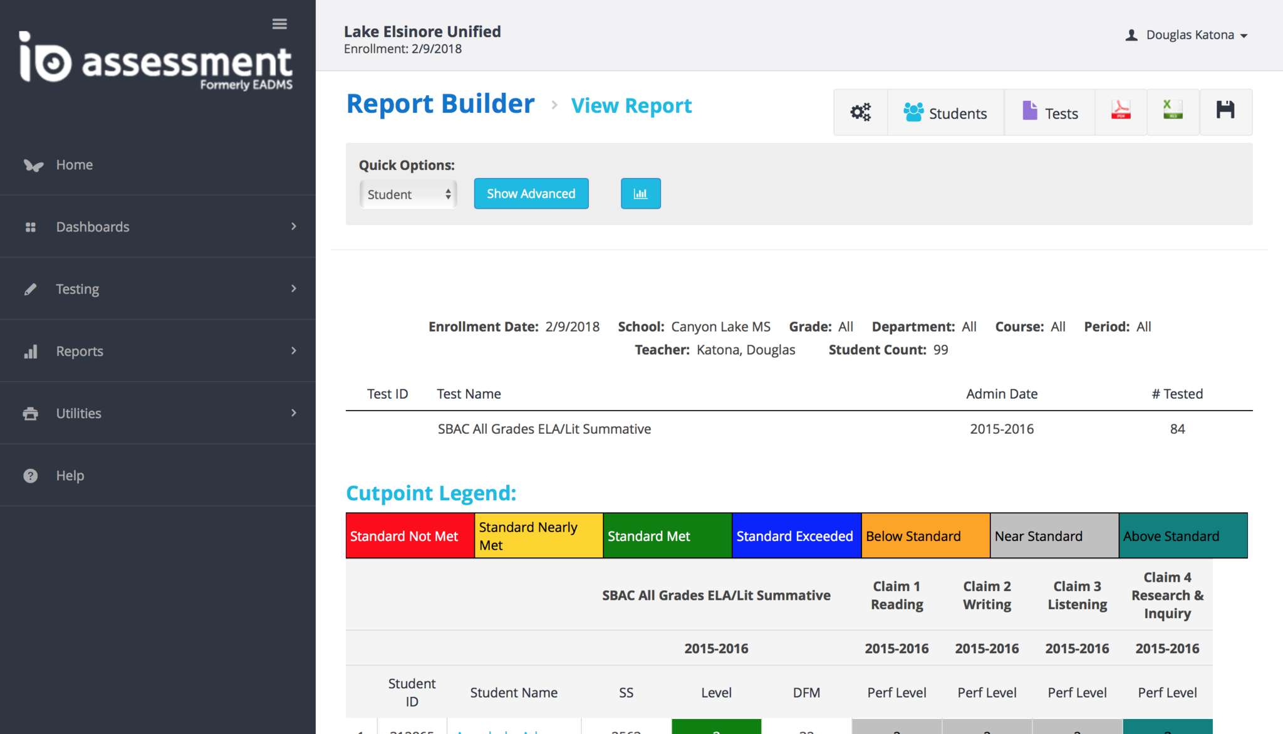Click the save floppy disk icon
This screenshot has width=1283, height=734.
(1225, 111)
